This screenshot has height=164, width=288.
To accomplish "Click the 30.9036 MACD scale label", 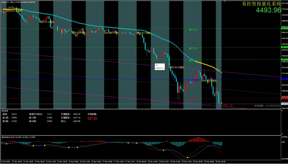I will 285,137.
